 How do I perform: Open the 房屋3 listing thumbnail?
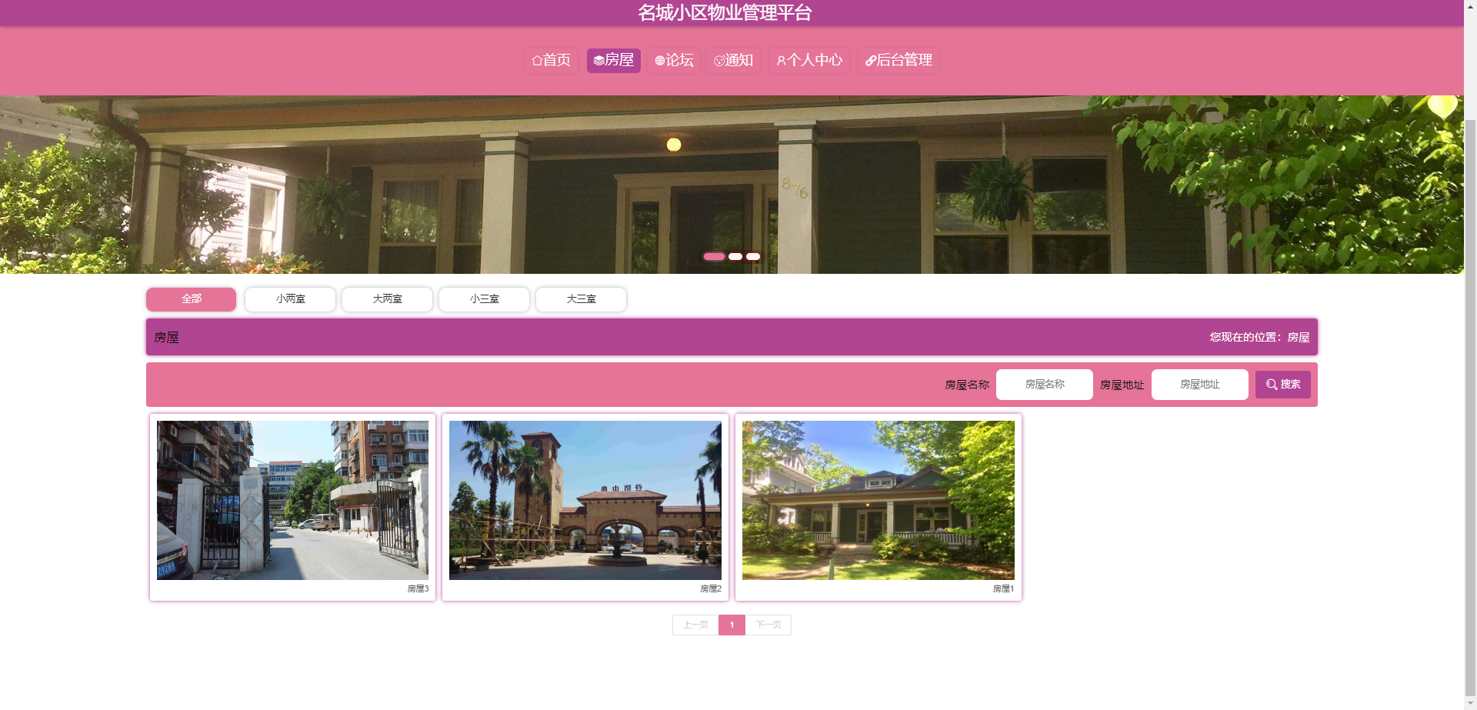tap(292, 500)
